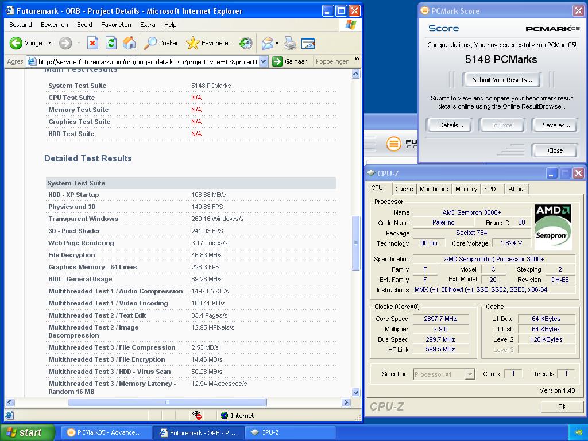The width and height of the screenshot is (588, 441).
Task: Click the Edit page toolbar icon
Action: [308, 43]
